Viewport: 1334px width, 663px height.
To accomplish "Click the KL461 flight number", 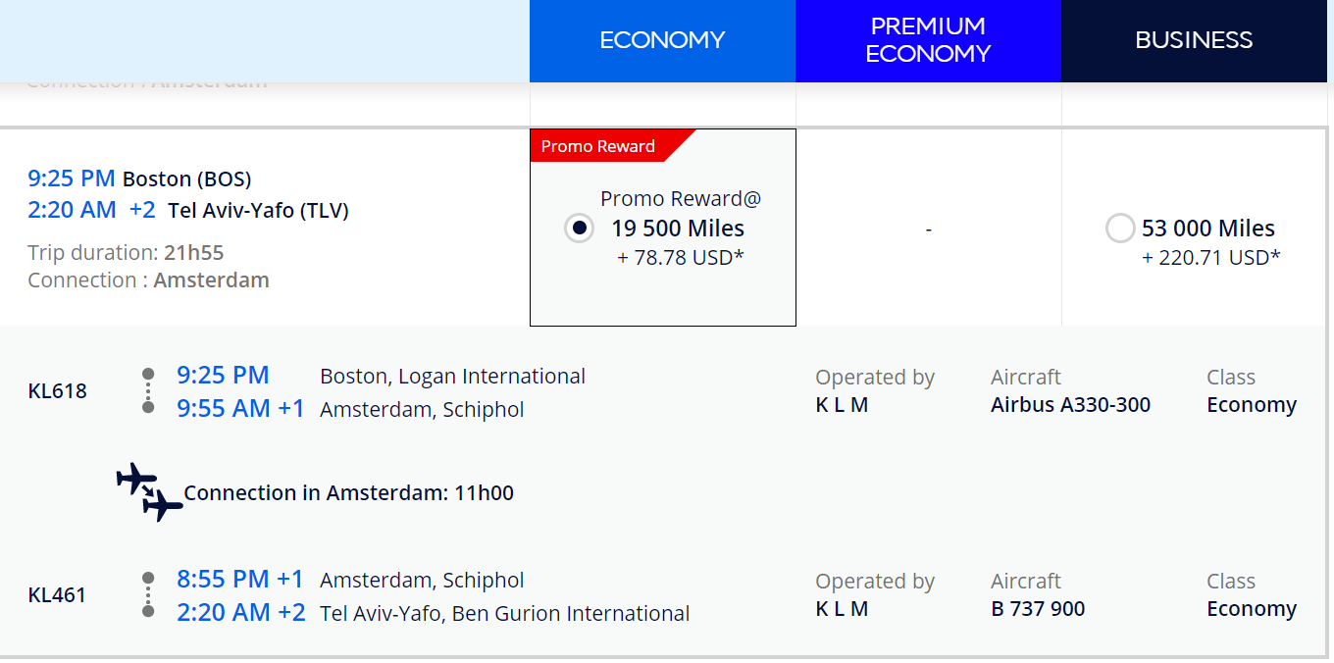I will [x=58, y=595].
